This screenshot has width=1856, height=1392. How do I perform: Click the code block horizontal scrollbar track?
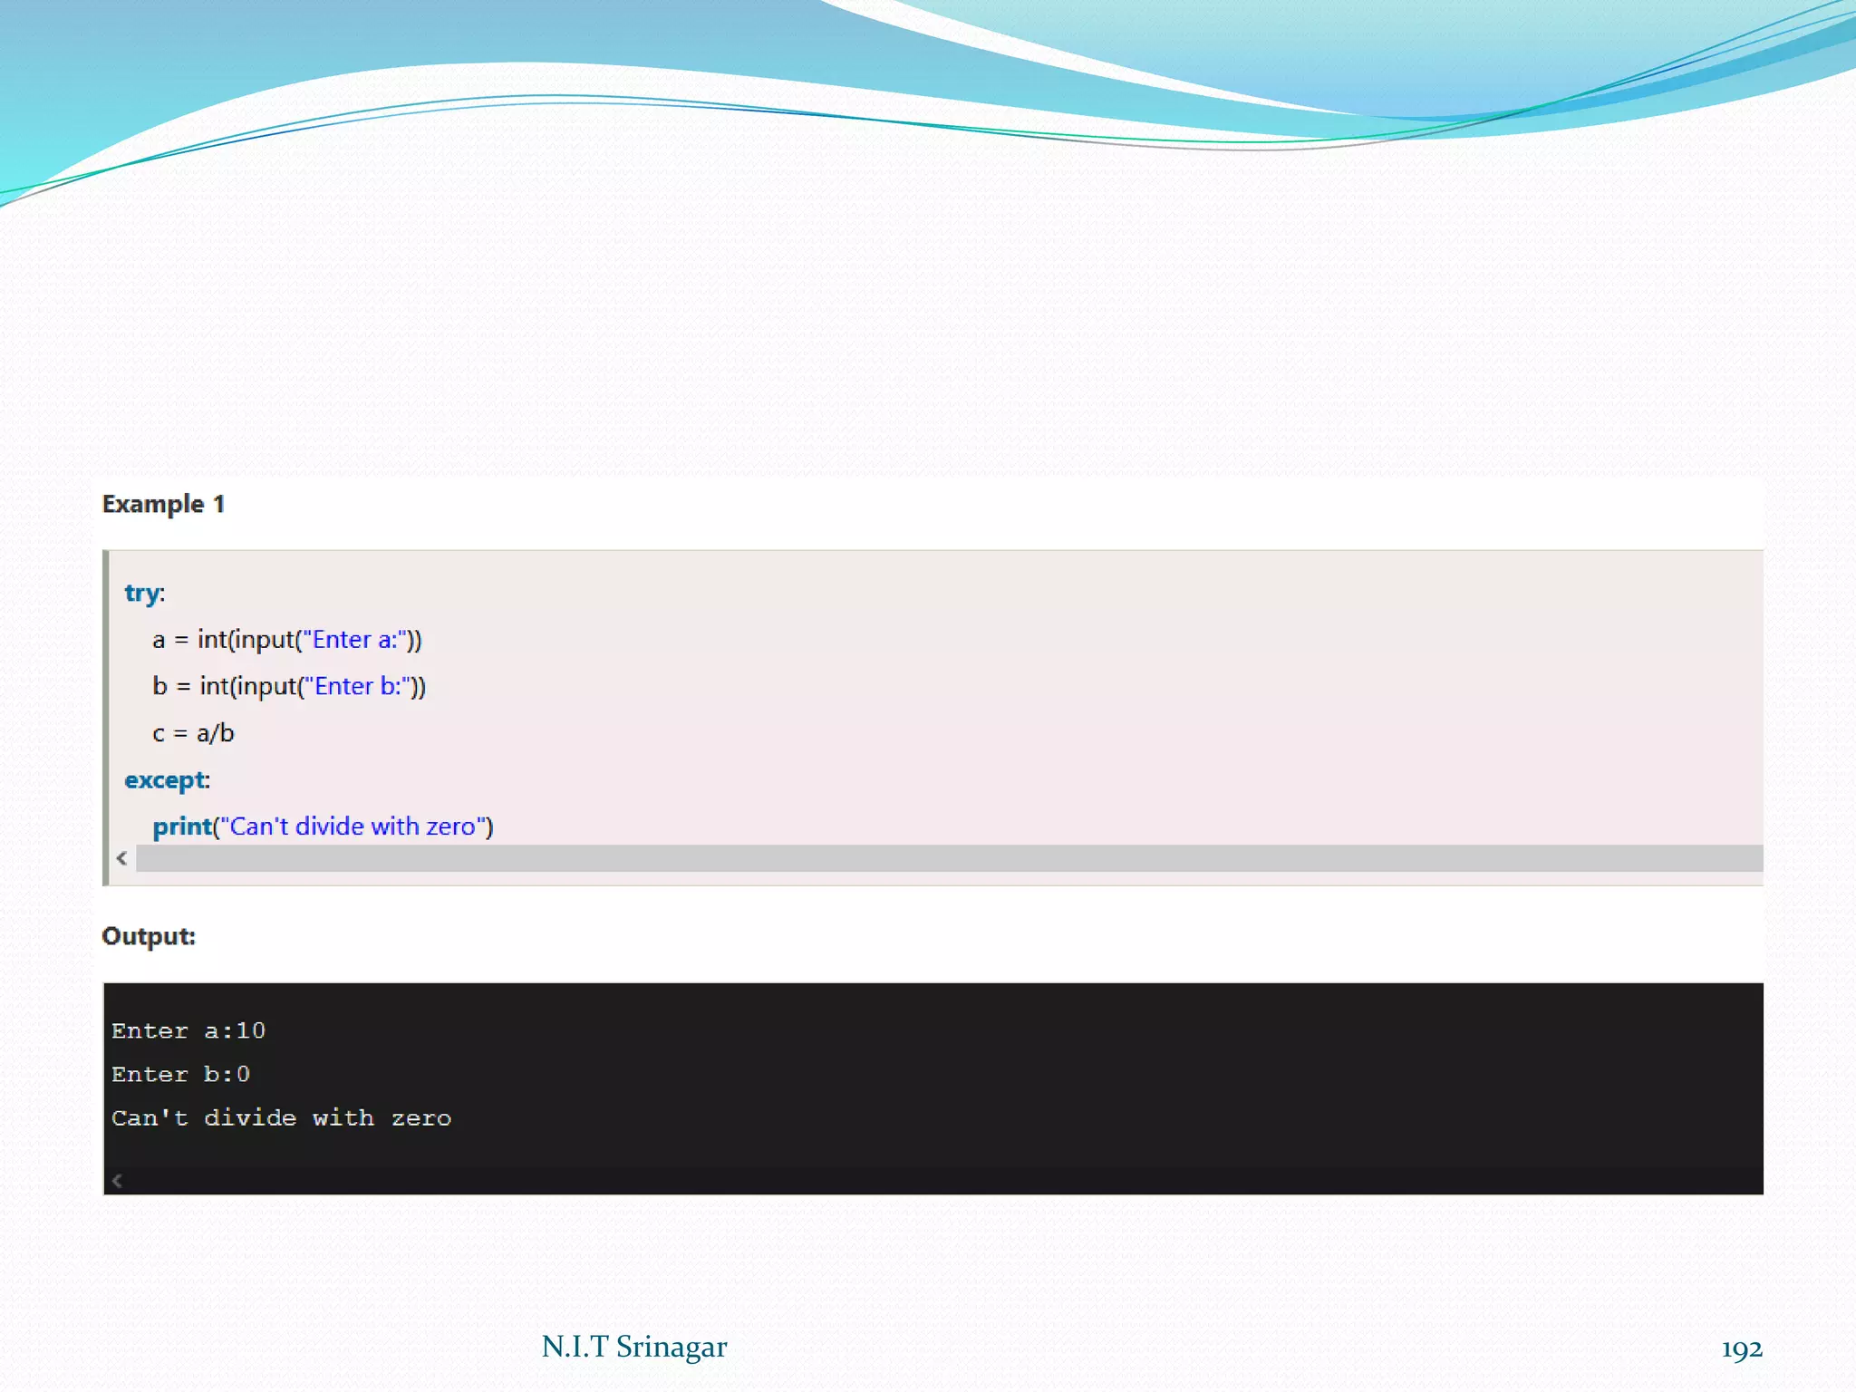click(x=948, y=858)
